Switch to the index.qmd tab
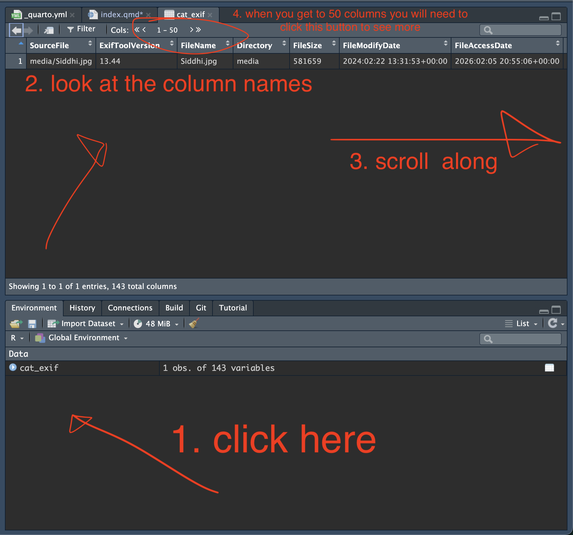 click(x=121, y=14)
